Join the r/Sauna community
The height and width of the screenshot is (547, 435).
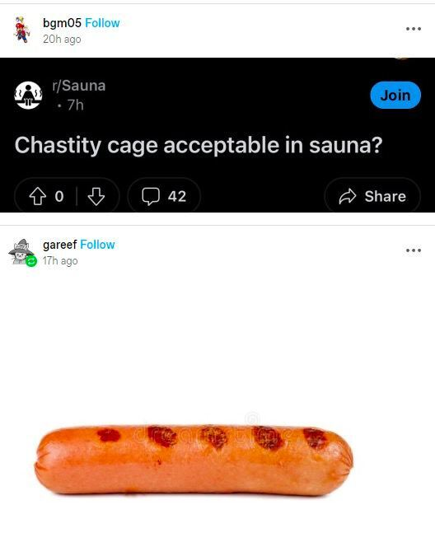click(x=395, y=96)
